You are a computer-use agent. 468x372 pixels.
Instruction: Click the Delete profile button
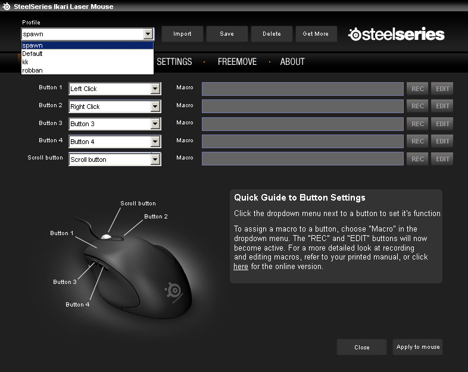(x=272, y=34)
